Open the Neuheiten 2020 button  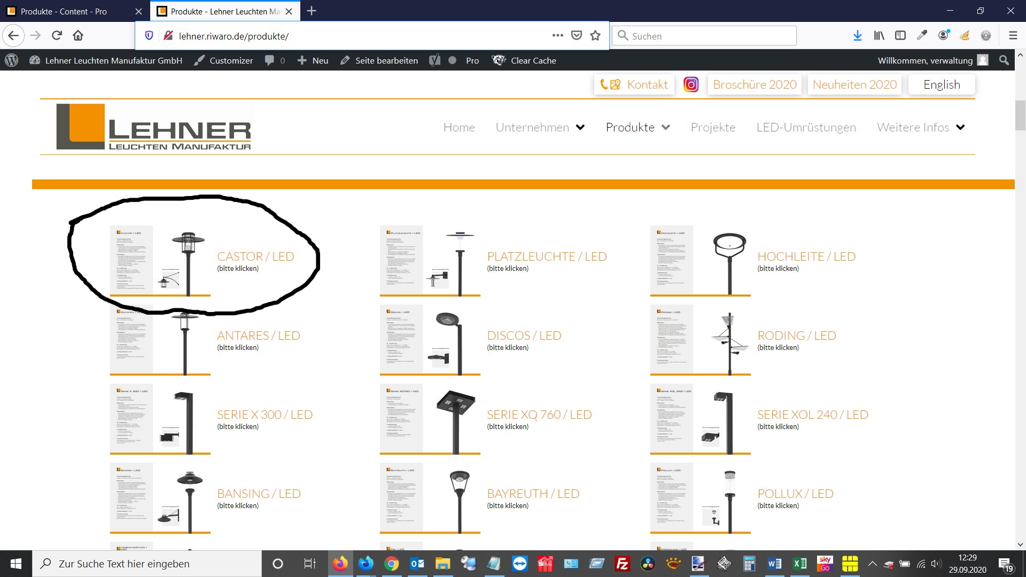pos(854,84)
